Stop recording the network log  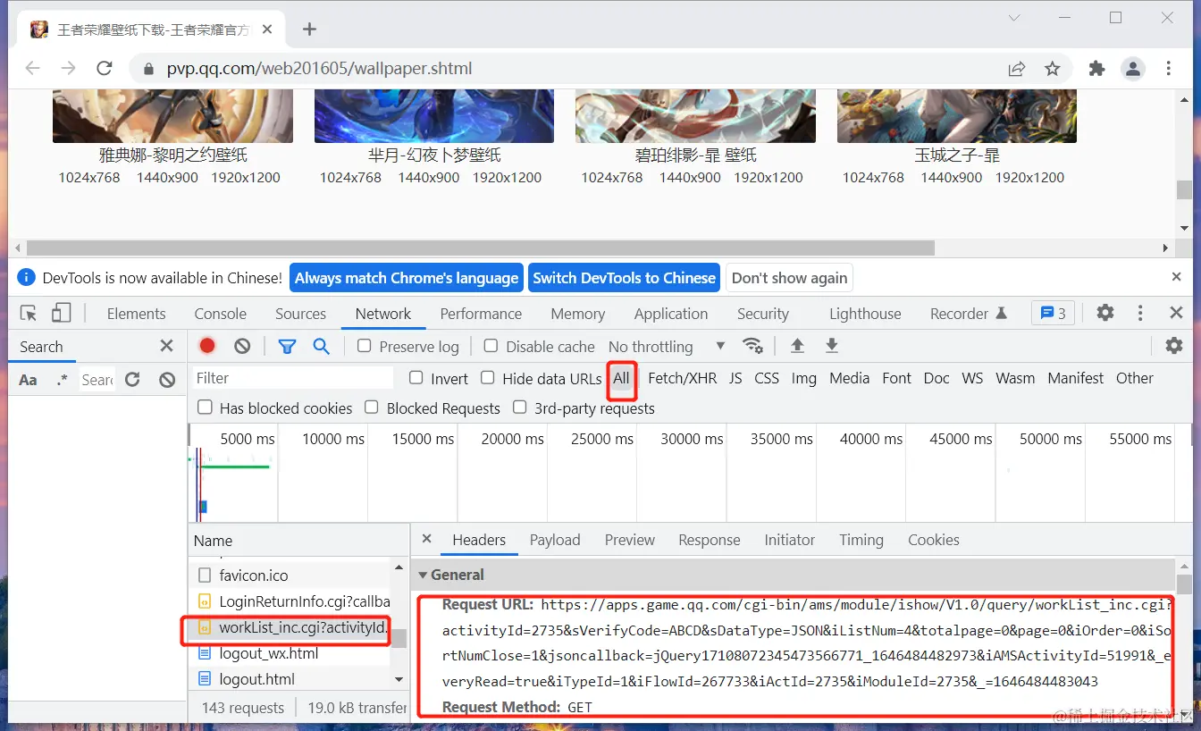pyautogui.click(x=207, y=346)
